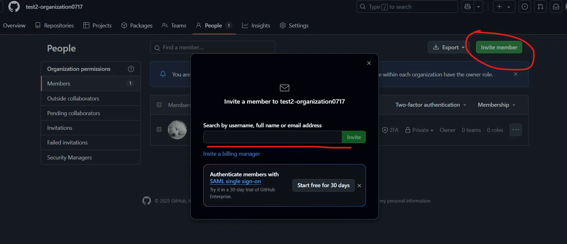Select Members in the sidebar
Viewport: 567px width, 244px height.
coord(91,84)
